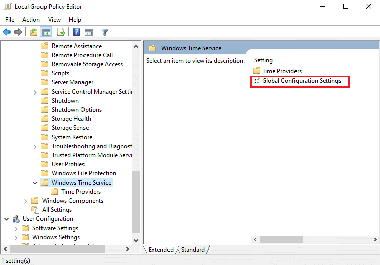Collapse the Windows Time Service tree node
Screen dimensions: 380x265
[35, 183]
